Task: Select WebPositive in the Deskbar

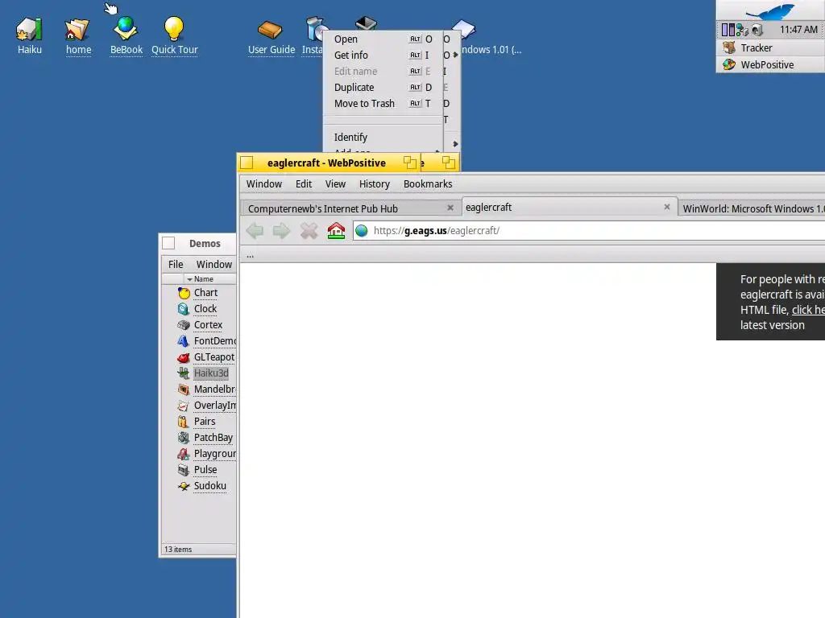Action: [x=771, y=64]
